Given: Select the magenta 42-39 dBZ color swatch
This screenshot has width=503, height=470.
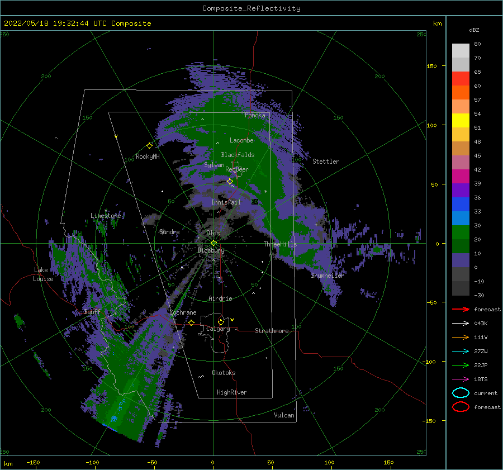Looking at the screenshot, I should [461, 177].
